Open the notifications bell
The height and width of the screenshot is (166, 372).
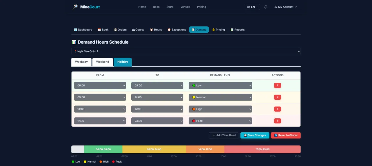pos(266,7)
